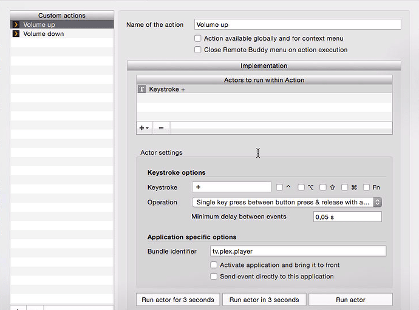Toggle Close Remote Buddy menu on action execution
Viewport: 419px width, 310px height.
pos(198,50)
